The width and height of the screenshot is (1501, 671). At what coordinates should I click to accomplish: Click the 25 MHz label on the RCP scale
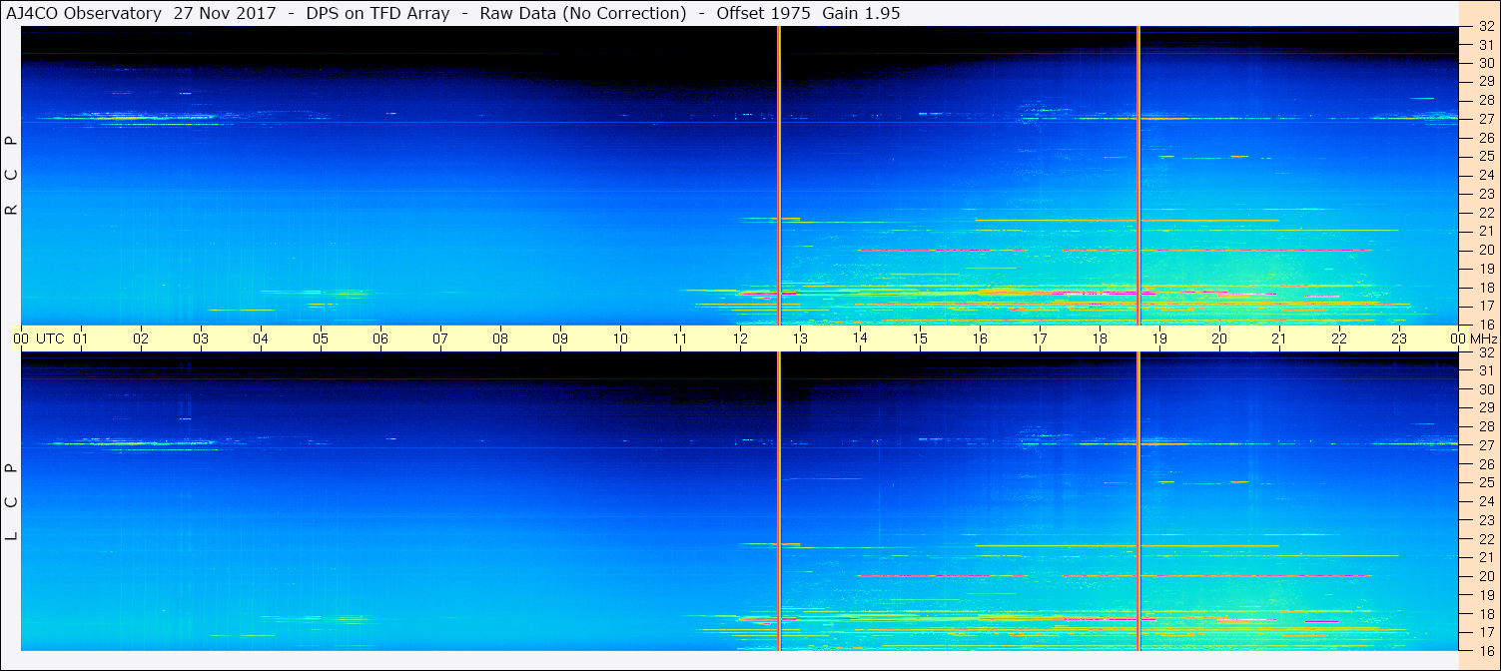coord(1486,156)
